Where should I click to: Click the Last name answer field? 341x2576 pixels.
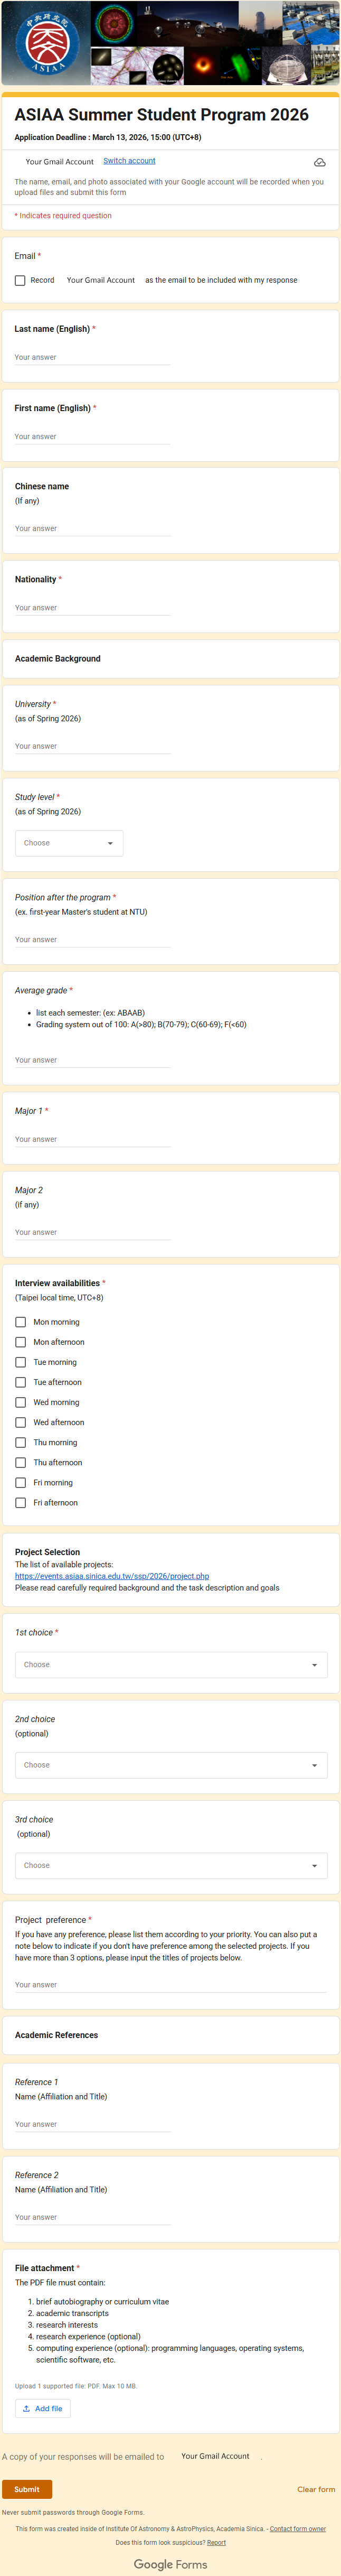[92, 357]
